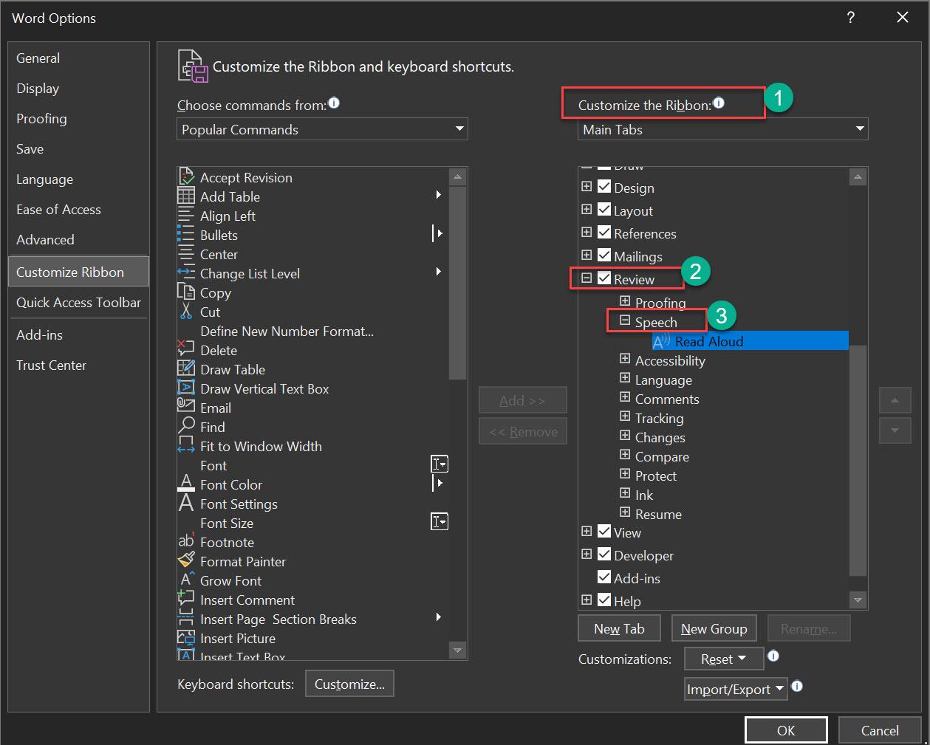This screenshot has width=930, height=745.
Task: Toggle the References tab checkbox
Action: click(604, 233)
